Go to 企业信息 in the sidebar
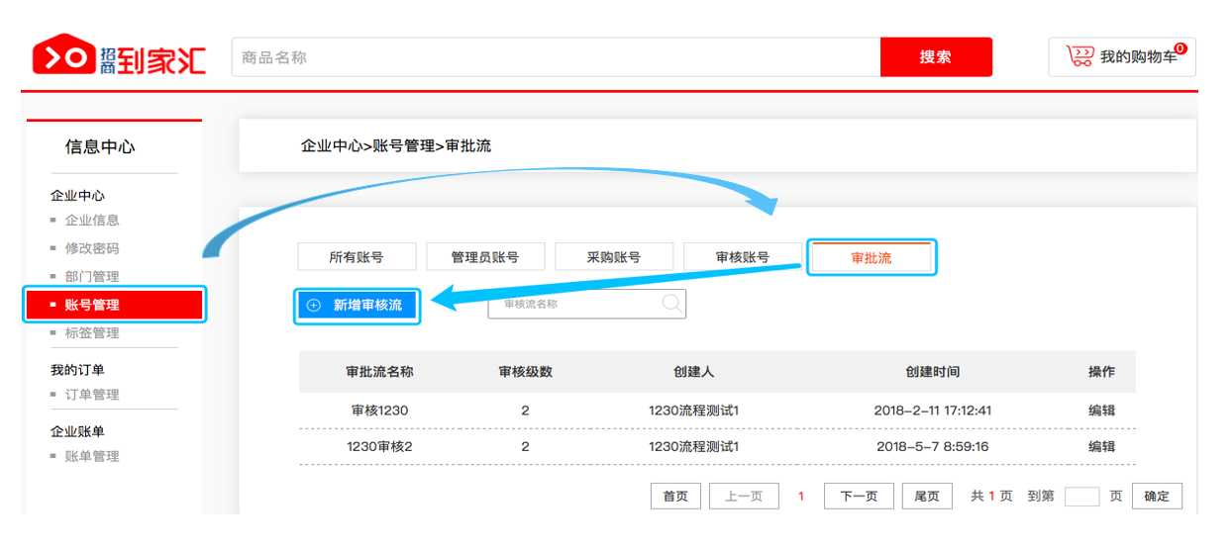The height and width of the screenshot is (550, 1232). pyautogui.click(x=92, y=221)
